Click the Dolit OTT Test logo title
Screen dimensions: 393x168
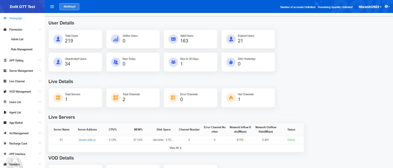coord(22,7)
